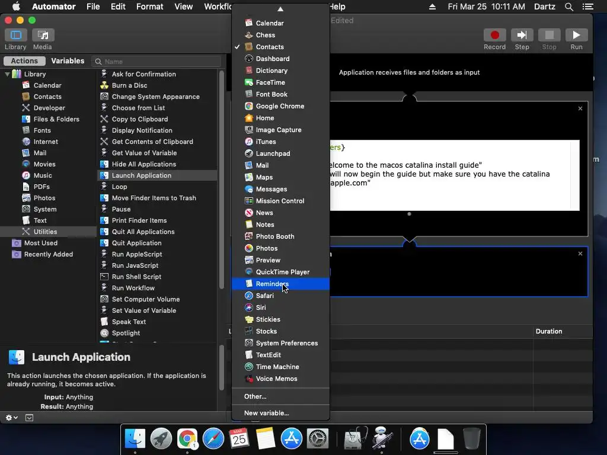Click the Maps icon in menu
This screenshot has height=455, width=607.
click(x=249, y=177)
